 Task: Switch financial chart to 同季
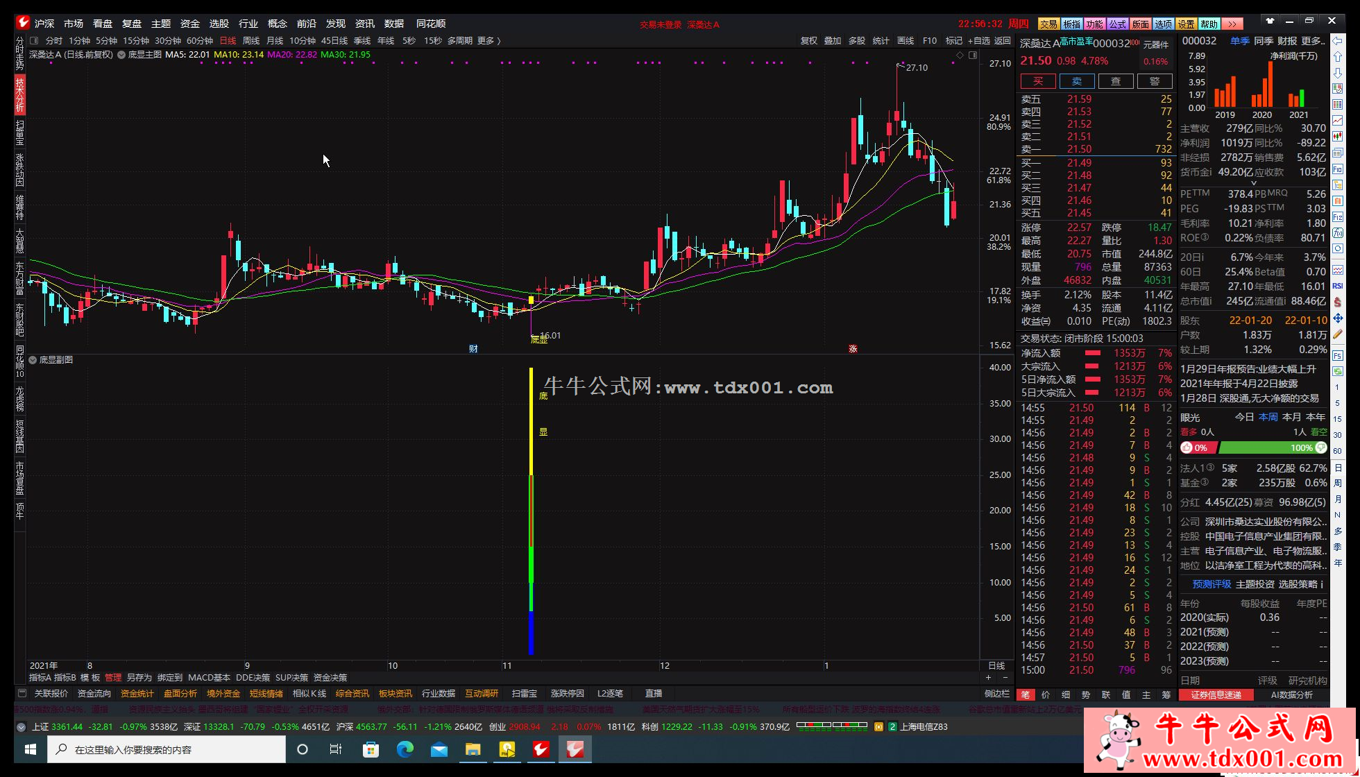coord(1264,41)
